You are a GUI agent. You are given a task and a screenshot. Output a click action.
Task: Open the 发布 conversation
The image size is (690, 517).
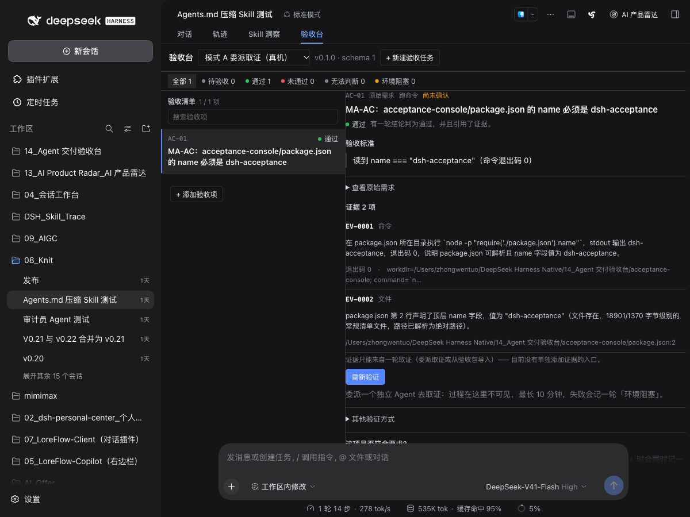[x=80, y=280]
